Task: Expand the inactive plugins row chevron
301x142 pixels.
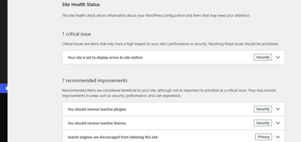Action: click(278, 109)
